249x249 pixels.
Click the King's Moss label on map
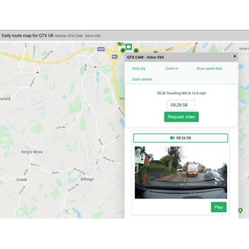pos(32,152)
